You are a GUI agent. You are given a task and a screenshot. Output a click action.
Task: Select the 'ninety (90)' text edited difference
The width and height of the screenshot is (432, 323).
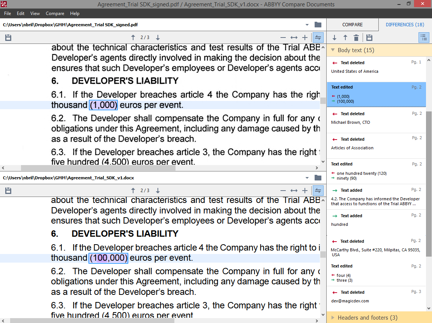click(376, 171)
